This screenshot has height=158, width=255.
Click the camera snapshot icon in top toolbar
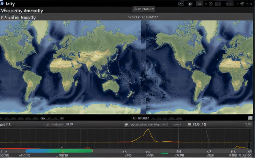point(181,4)
